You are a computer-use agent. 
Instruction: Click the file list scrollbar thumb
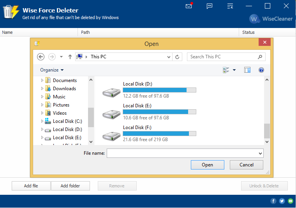[267, 131]
